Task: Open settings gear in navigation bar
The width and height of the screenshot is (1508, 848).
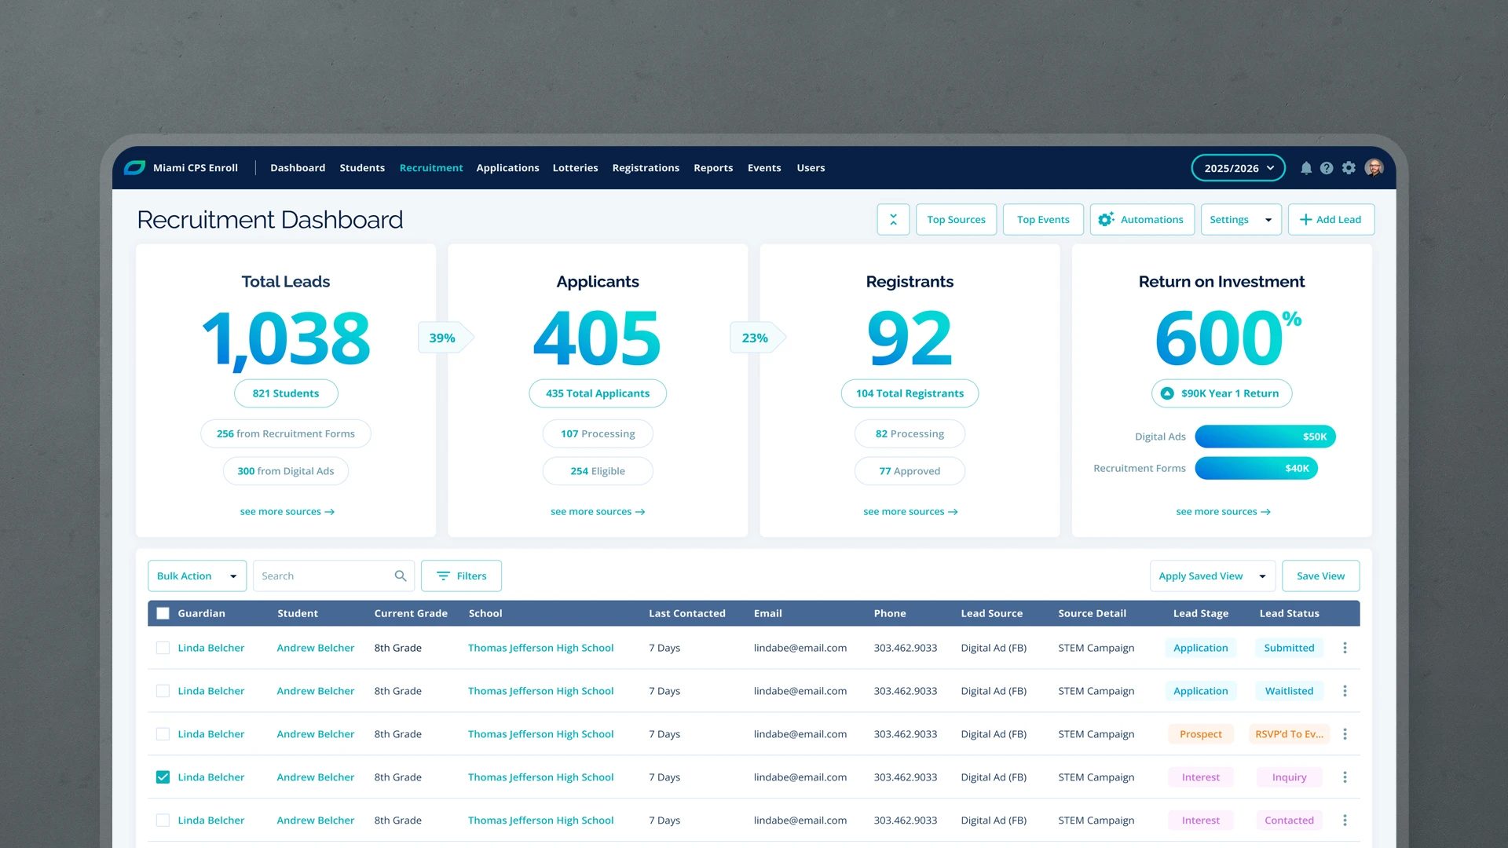Action: 1349,168
